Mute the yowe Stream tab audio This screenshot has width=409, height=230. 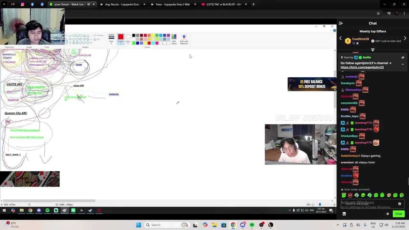(89, 4)
